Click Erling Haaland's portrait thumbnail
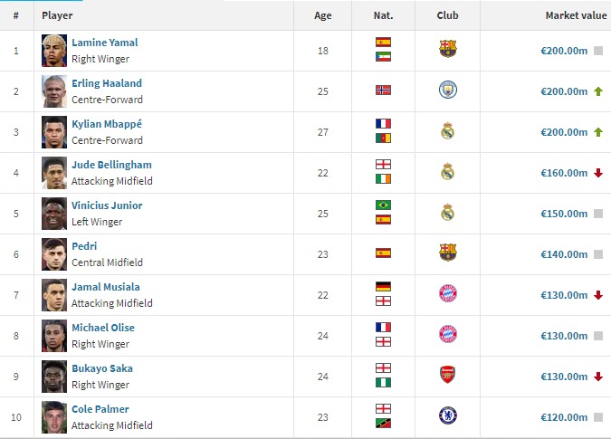The image size is (611, 439). pyautogui.click(x=54, y=91)
